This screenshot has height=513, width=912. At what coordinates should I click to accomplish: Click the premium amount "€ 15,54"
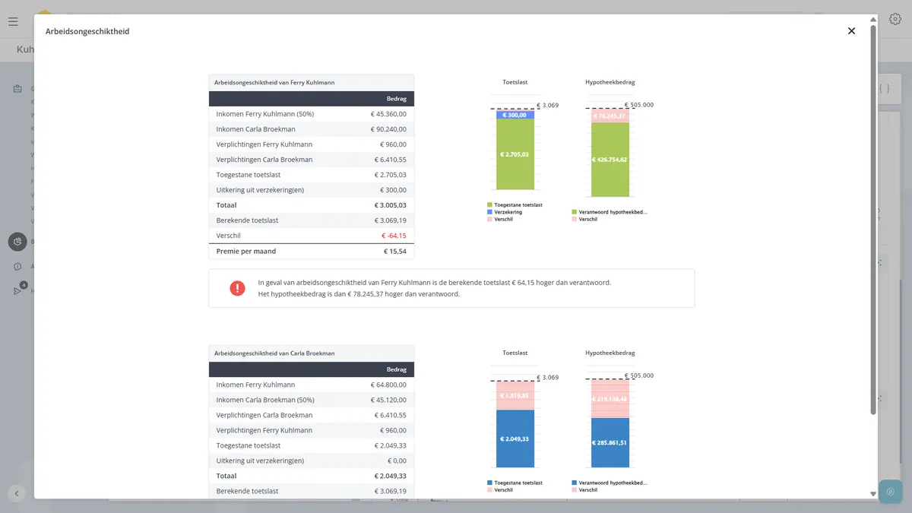coord(394,251)
